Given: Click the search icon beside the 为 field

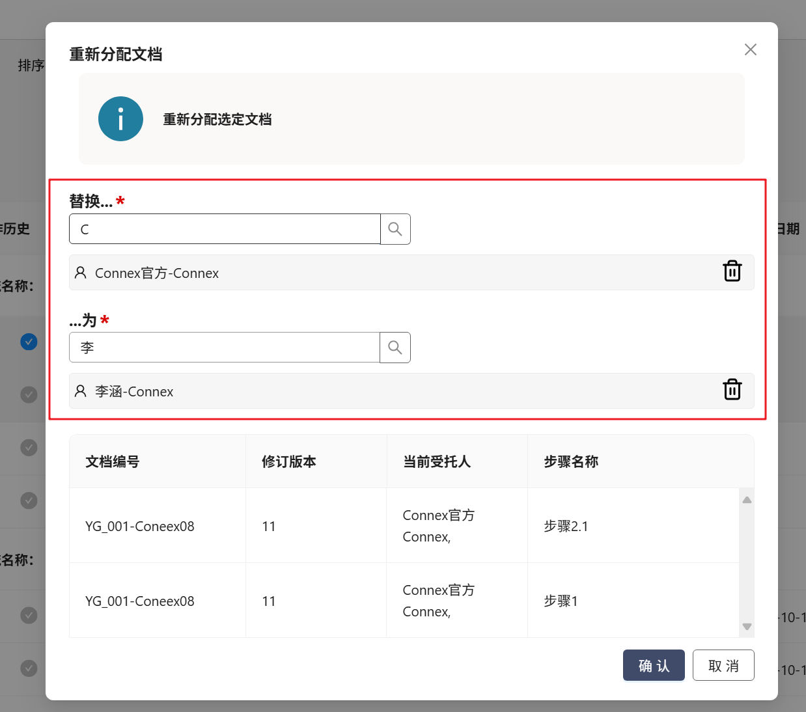Looking at the screenshot, I should pos(395,348).
